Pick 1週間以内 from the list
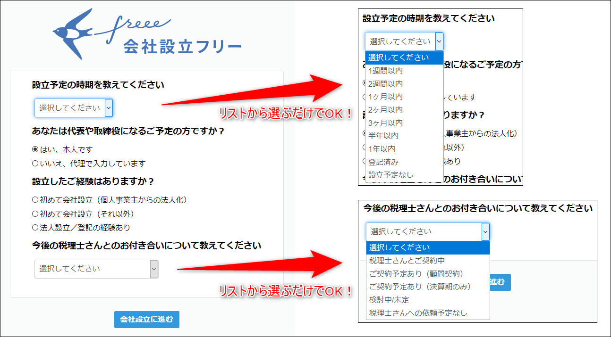 [385, 71]
